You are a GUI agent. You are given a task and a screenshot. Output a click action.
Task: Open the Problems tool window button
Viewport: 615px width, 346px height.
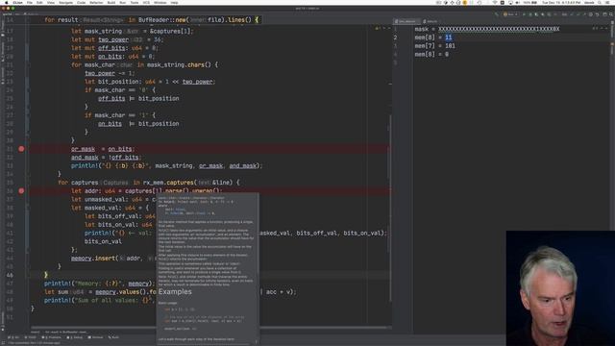(51, 337)
